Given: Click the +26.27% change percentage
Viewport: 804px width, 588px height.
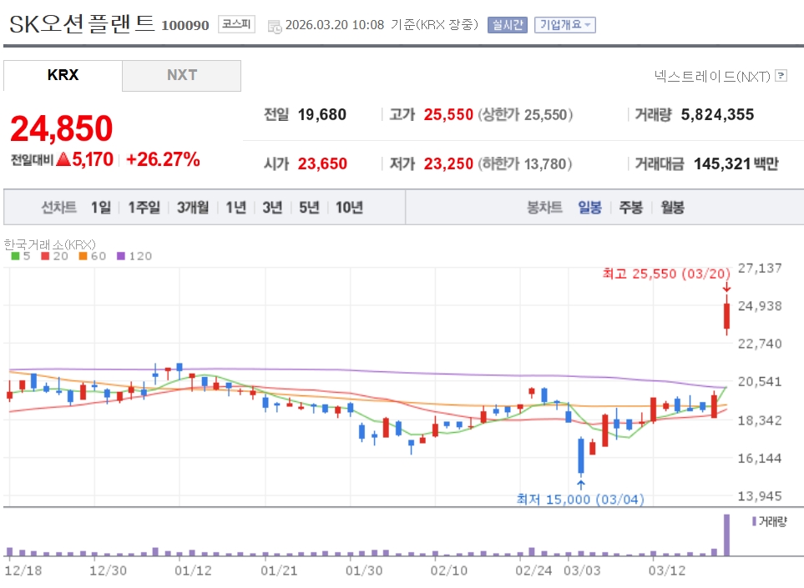Looking at the screenshot, I should pos(163,159).
